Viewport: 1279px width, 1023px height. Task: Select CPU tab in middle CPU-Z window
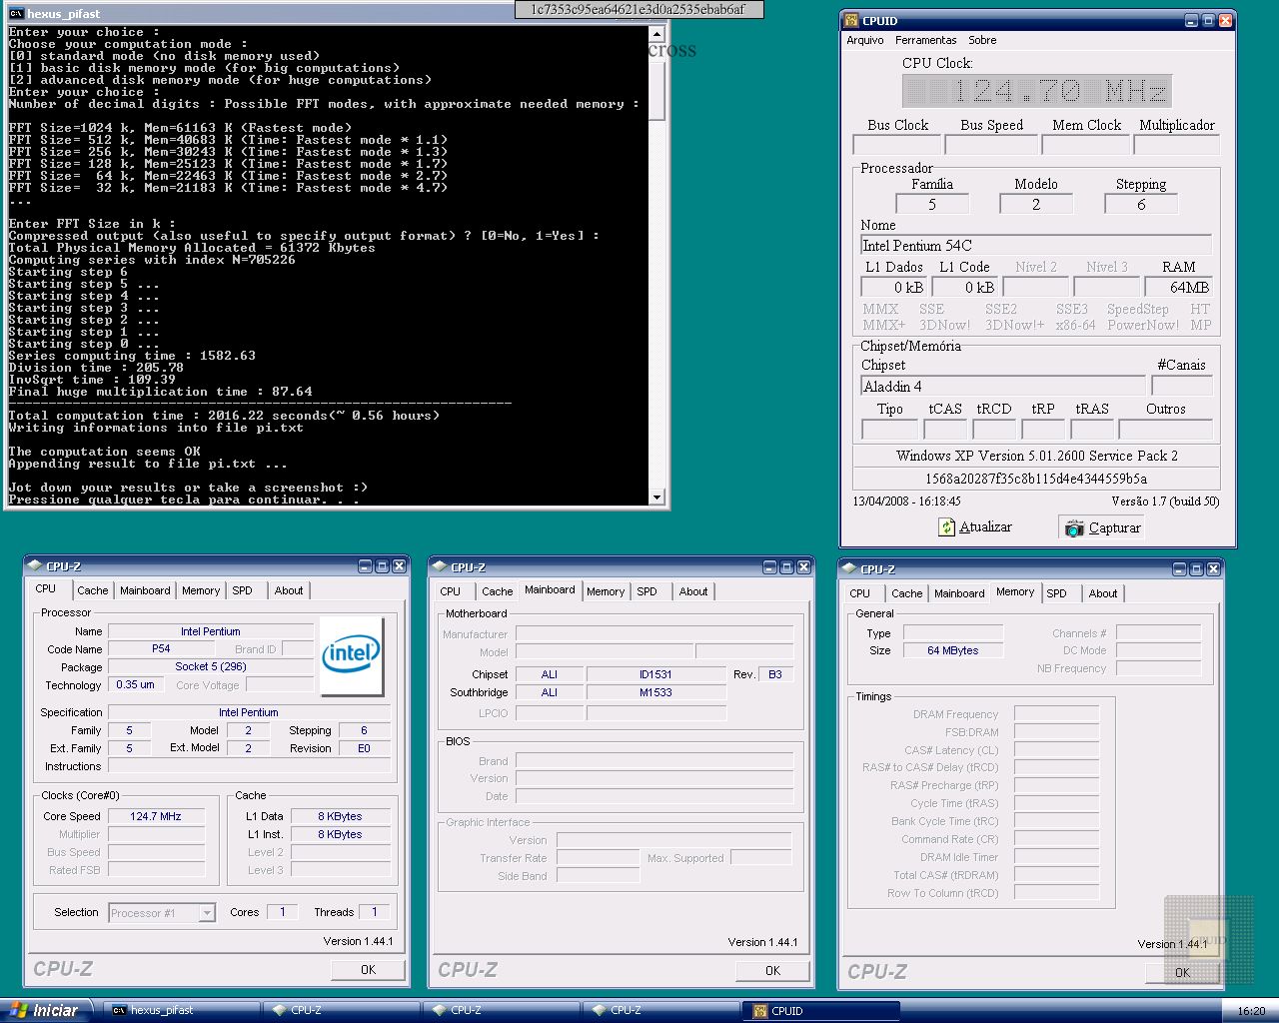451,591
